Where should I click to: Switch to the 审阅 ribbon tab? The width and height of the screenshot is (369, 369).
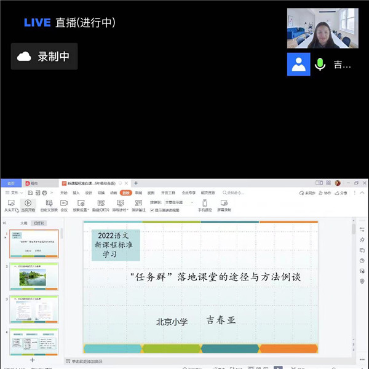138,192
